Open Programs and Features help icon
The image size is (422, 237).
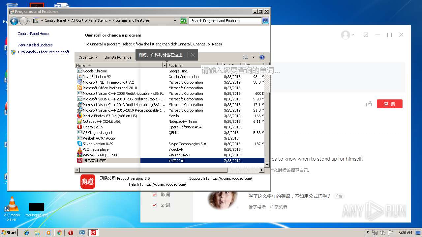tap(262, 57)
